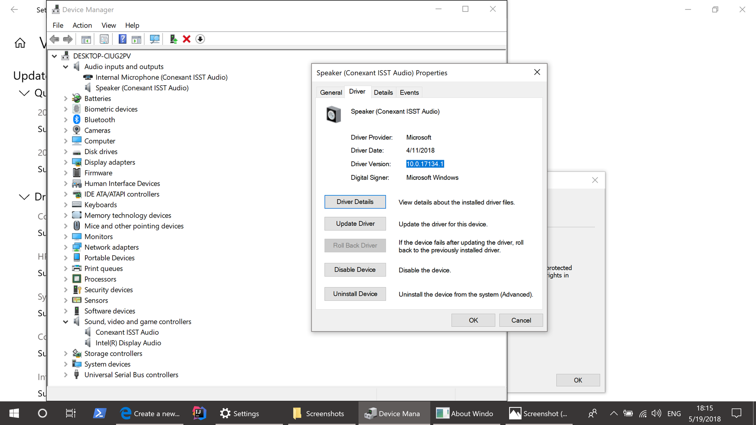Switch to the Events tab
Viewport: 756px width, 425px height.
pyautogui.click(x=409, y=93)
